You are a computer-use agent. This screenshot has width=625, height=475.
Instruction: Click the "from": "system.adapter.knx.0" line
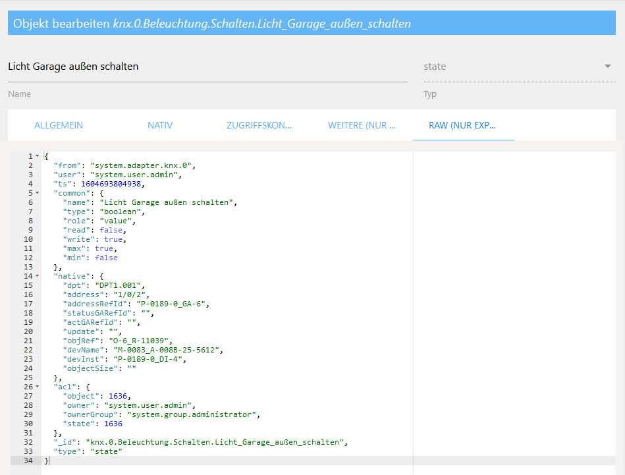click(x=124, y=165)
